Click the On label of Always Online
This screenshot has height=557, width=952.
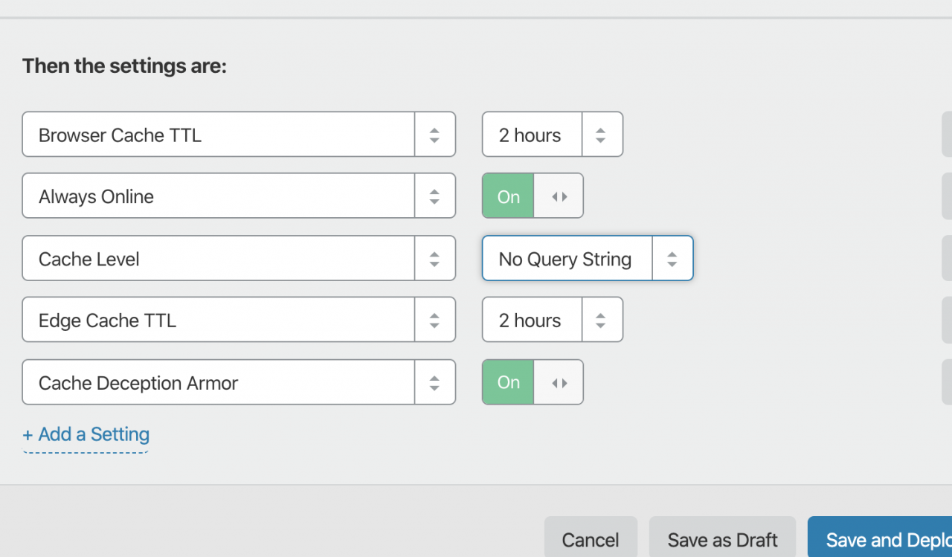(509, 196)
